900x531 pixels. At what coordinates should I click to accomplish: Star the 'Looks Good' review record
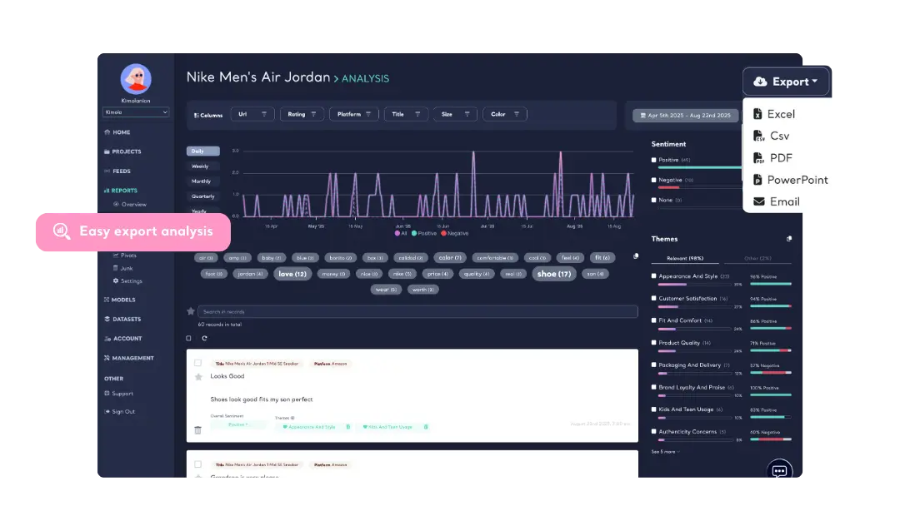point(198,377)
